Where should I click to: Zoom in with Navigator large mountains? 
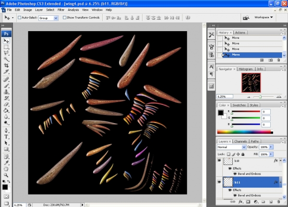(x=278, y=97)
